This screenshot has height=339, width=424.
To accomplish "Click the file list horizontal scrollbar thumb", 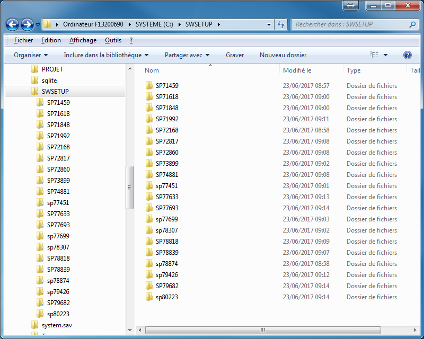I will 263,330.
